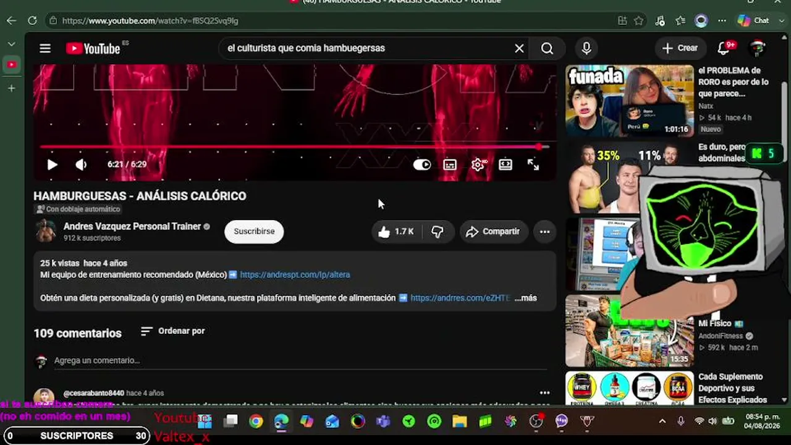Open Andres Vazquez Personal Trainer channel

(x=132, y=226)
